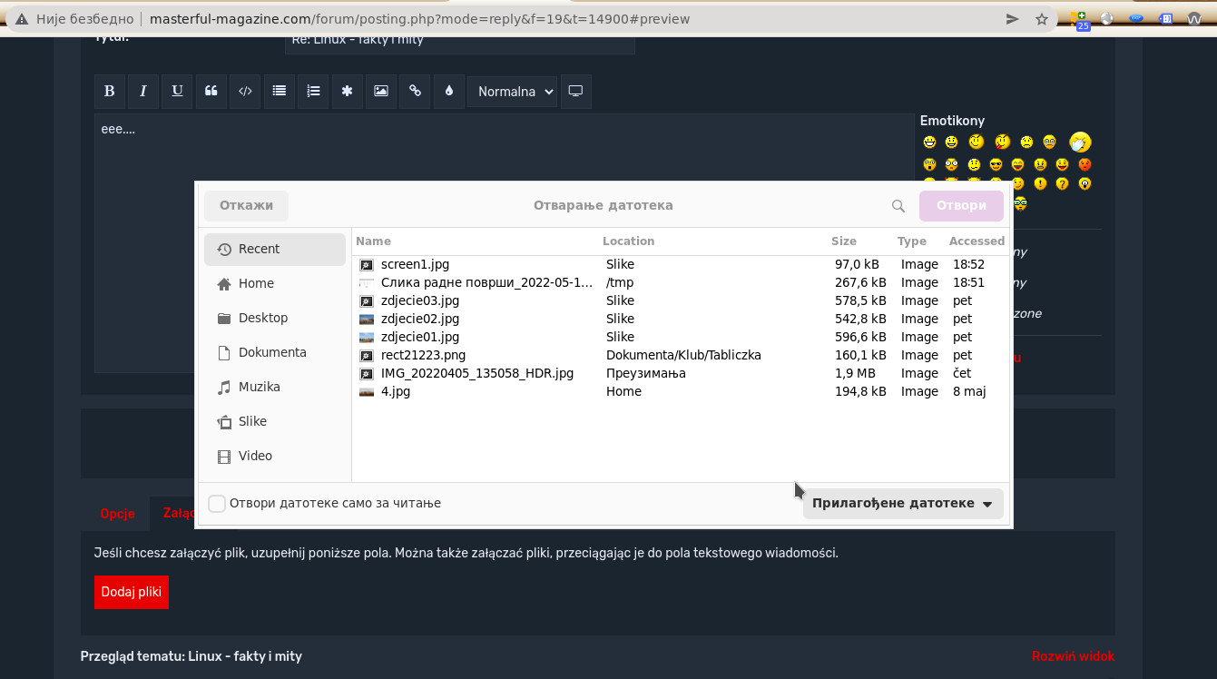Open the Slike folder in sidebar
Image resolution: width=1217 pixels, height=679 pixels.
point(252,421)
